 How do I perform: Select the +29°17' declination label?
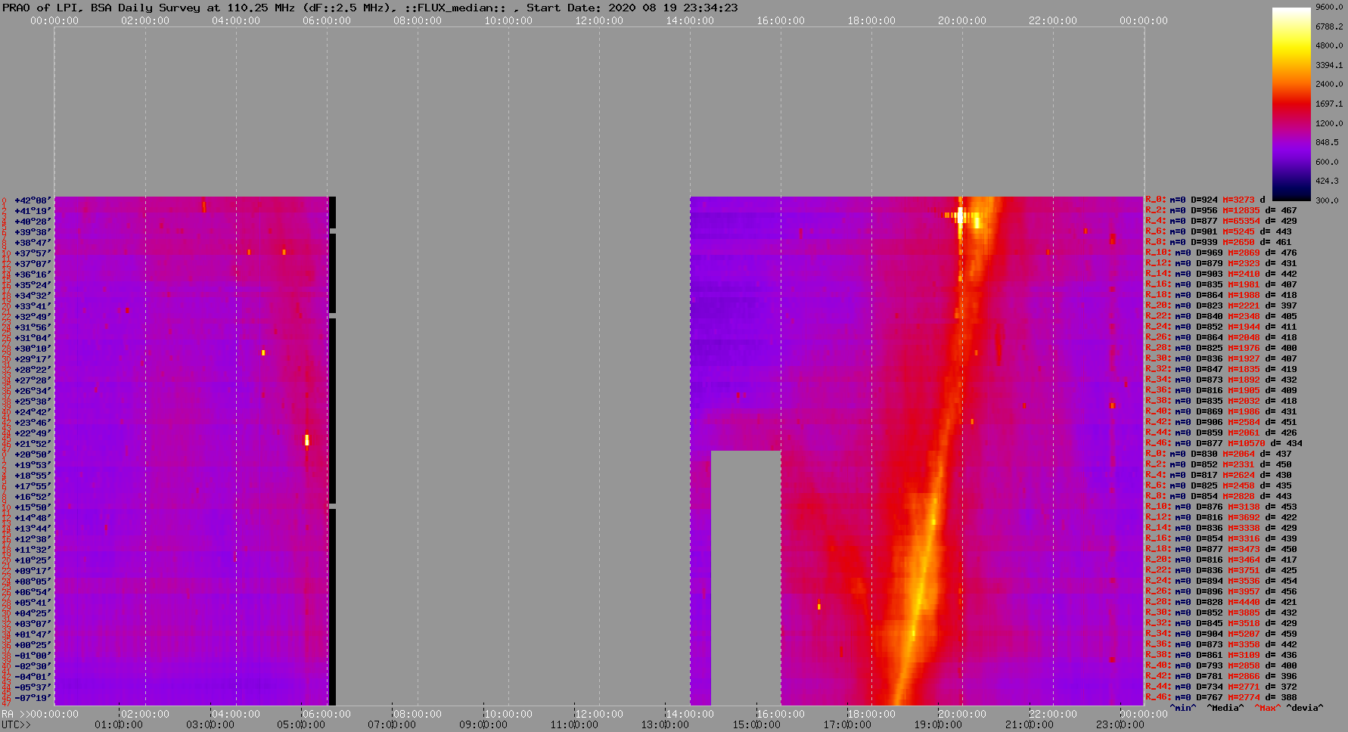33,360
